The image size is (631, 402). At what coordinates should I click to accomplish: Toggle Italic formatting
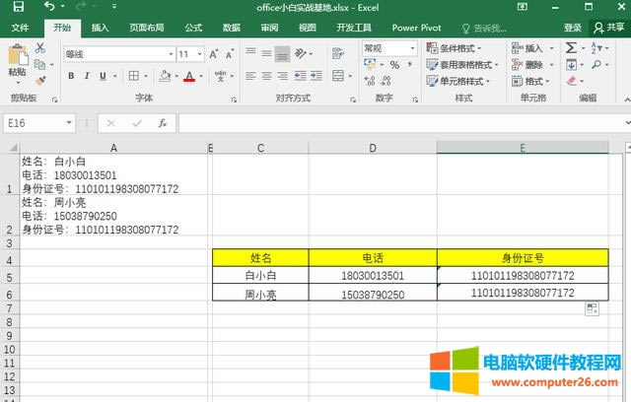(87, 76)
